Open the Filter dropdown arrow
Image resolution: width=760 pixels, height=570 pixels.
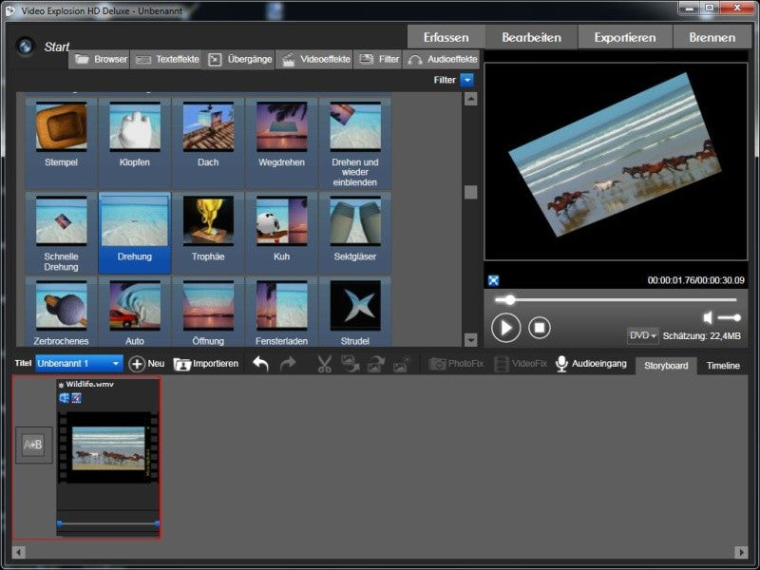466,80
